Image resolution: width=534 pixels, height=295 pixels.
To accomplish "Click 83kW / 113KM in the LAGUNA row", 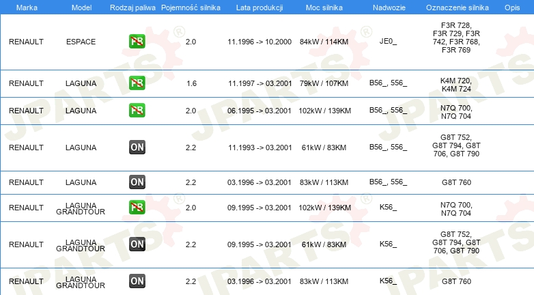I will [324, 182].
